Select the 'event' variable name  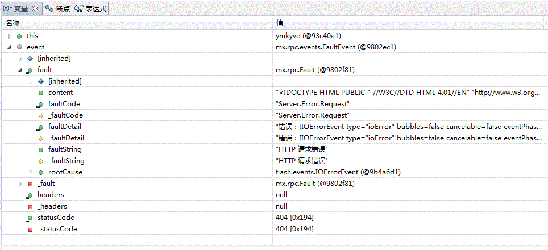[x=35, y=47]
